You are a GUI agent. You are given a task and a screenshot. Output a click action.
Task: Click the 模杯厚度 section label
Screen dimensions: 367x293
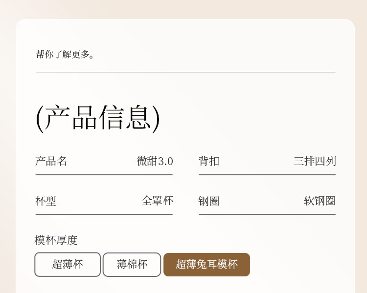[x=56, y=240]
